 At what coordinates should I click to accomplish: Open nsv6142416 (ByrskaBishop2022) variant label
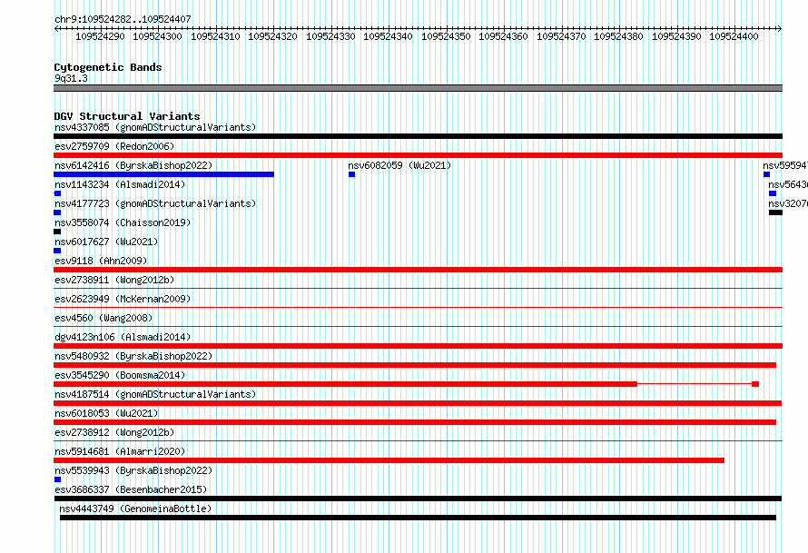[133, 165]
